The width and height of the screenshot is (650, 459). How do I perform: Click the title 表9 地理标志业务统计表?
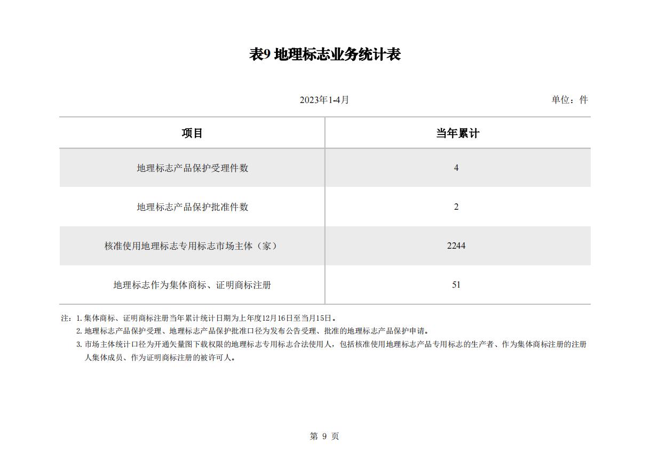(325, 54)
